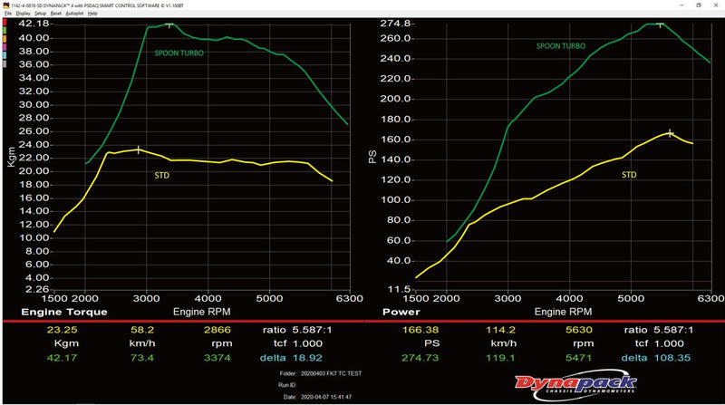The width and height of the screenshot is (725, 405).
Task: Select the green run color swatch
Action: [3, 32]
